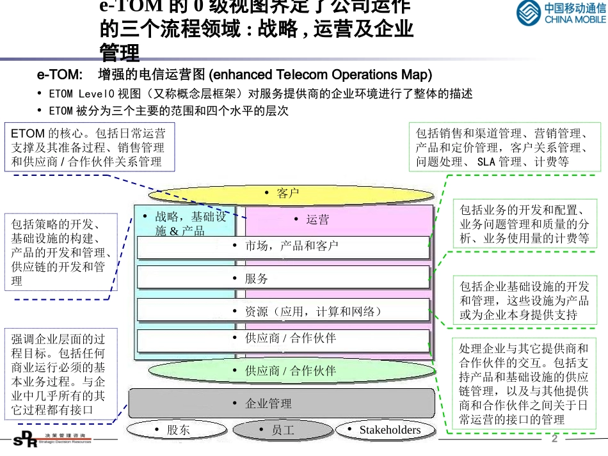Click the slide page number 2
Viewport: 608px width, 456px height.
[x=554, y=438]
